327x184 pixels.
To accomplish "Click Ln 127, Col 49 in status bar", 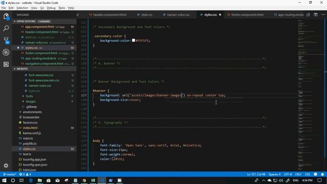I will point(256,174).
